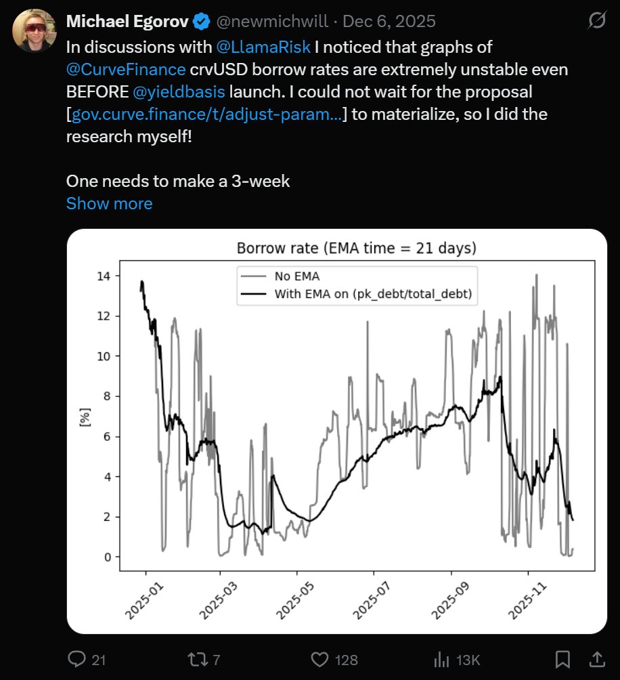Click the Michael Egorov display name
Screen dimensions: 620x680
(x=127, y=22)
